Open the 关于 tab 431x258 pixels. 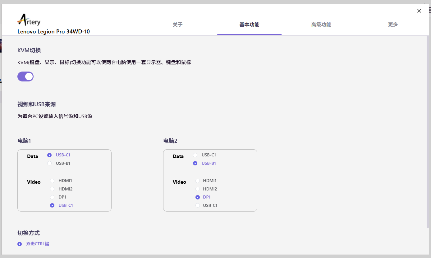[177, 25]
